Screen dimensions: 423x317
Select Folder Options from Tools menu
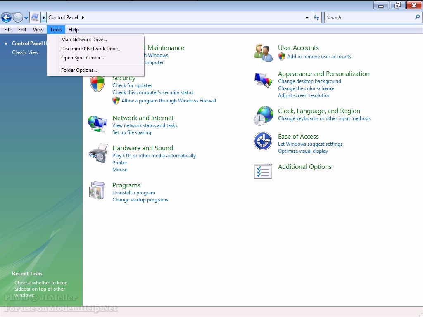[x=79, y=70]
